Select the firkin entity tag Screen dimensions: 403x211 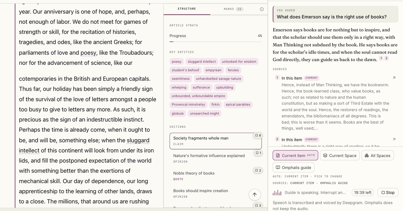pyautogui.click(x=215, y=104)
